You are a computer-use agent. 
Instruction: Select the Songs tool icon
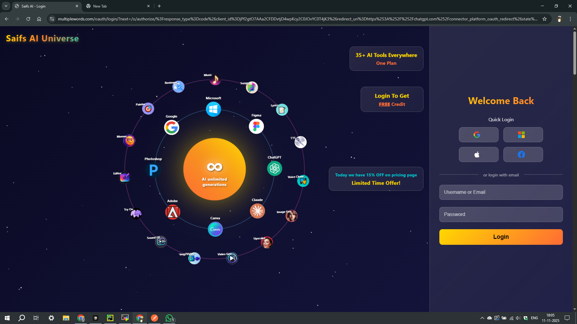(x=252, y=88)
